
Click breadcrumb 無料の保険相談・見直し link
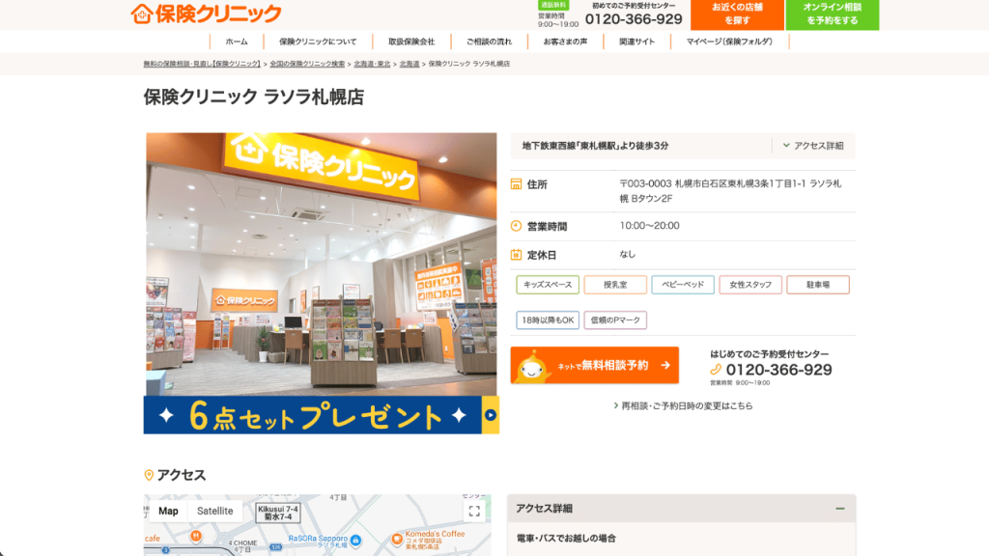pos(202,64)
